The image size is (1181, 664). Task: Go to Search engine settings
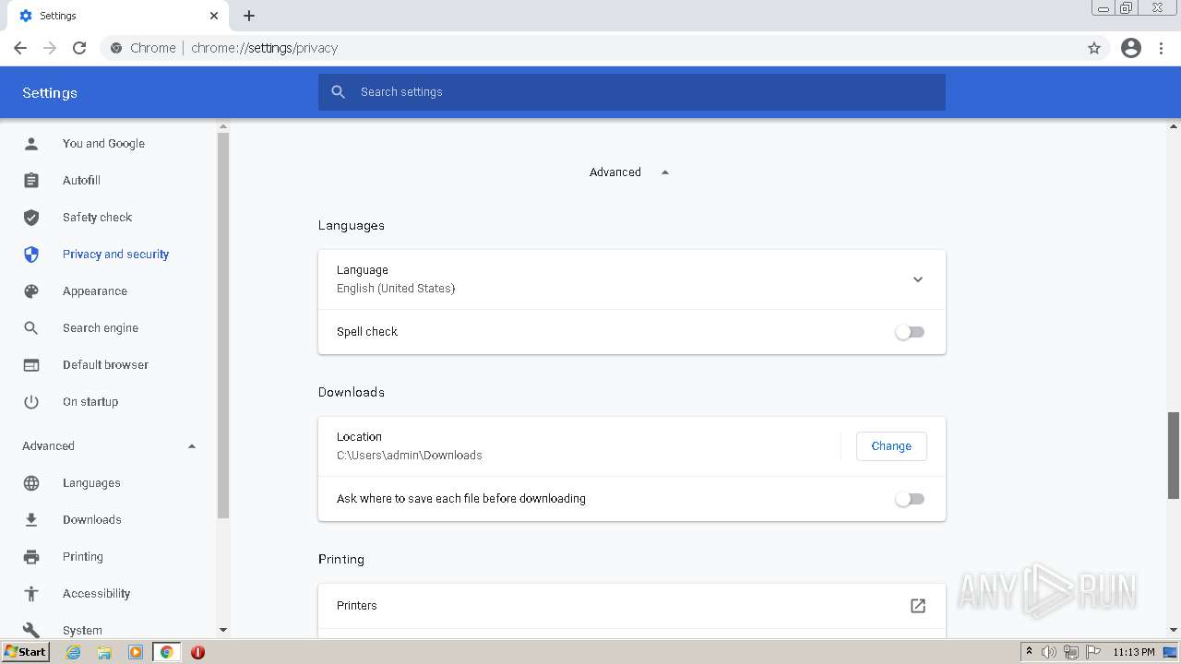101,327
